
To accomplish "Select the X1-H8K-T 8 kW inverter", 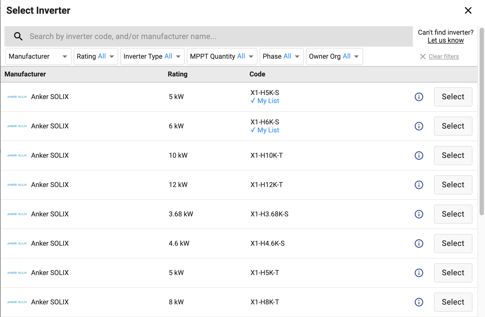I will pyautogui.click(x=453, y=302).
